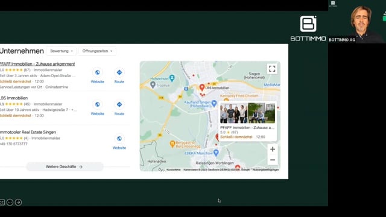Get the Route to PFAFF Immobilien
This screenshot has height=217, width=386.
click(119, 72)
